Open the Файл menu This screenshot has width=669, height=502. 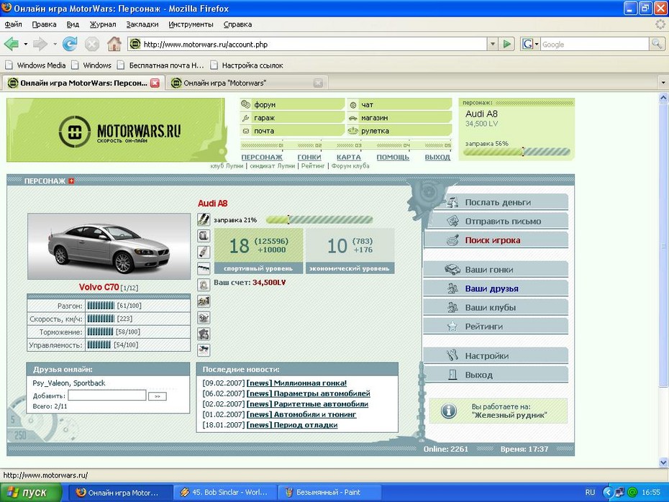pyautogui.click(x=13, y=24)
